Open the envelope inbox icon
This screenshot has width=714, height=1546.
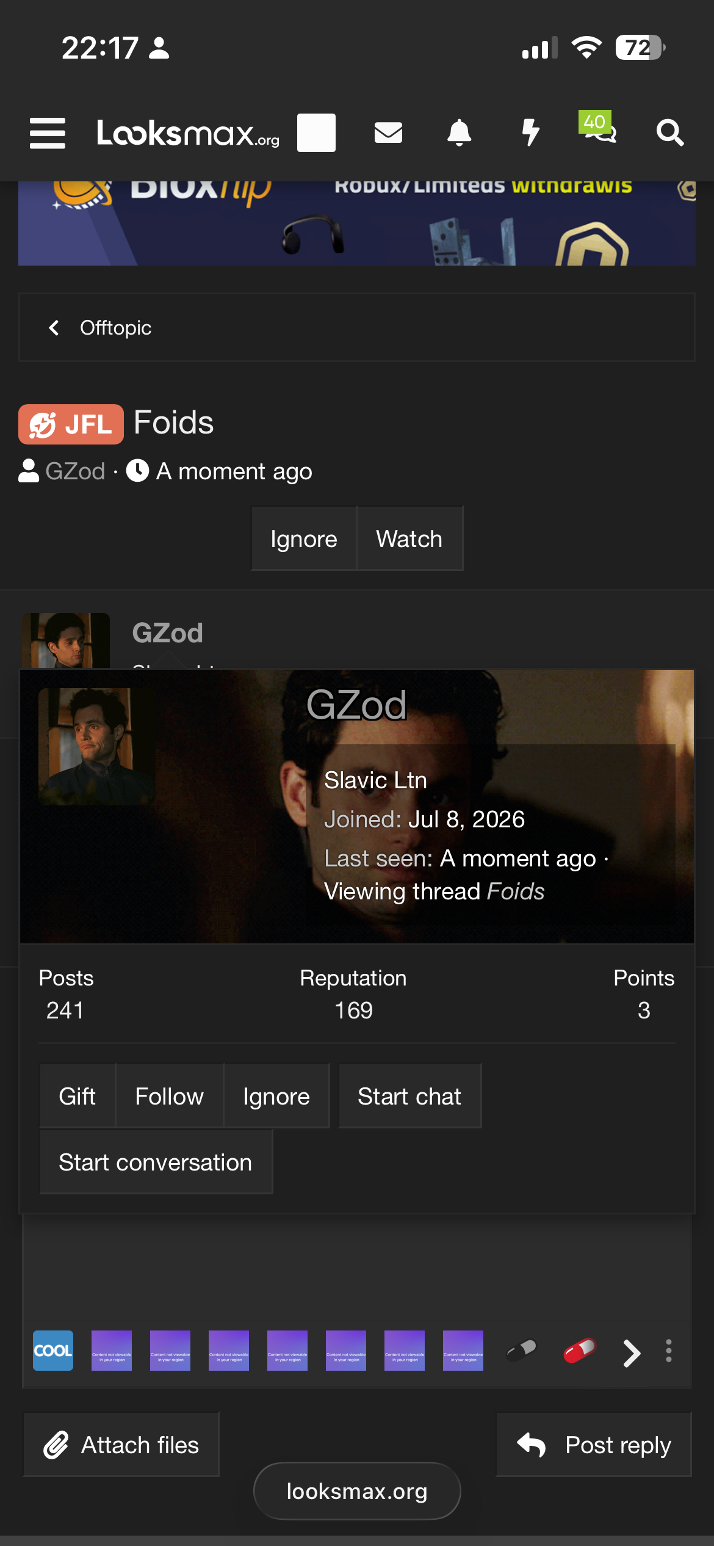(x=388, y=132)
